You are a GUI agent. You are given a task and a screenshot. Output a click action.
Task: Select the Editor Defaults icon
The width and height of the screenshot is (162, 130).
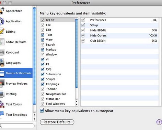point(2,42)
